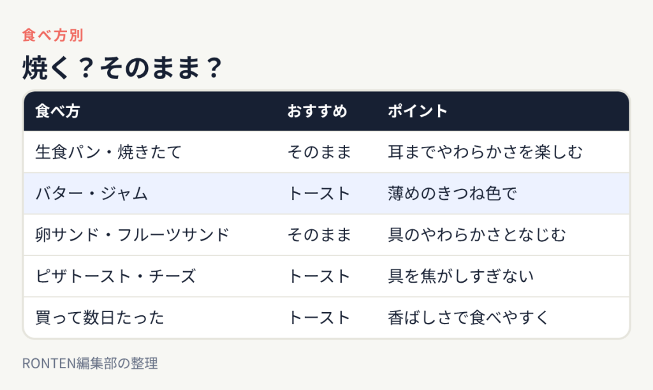
Task: Select the 生食パン・焼きたて row label
Action: tap(108, 152)
